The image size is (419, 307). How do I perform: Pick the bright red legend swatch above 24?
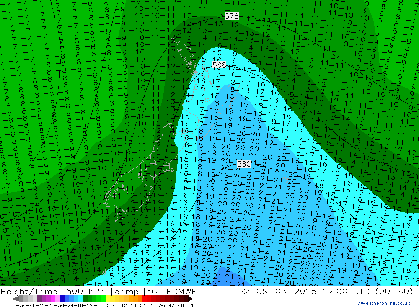click(145, 299)
